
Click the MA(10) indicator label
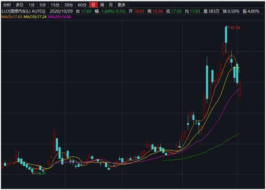pyautogui.click(x=35, y=17)
